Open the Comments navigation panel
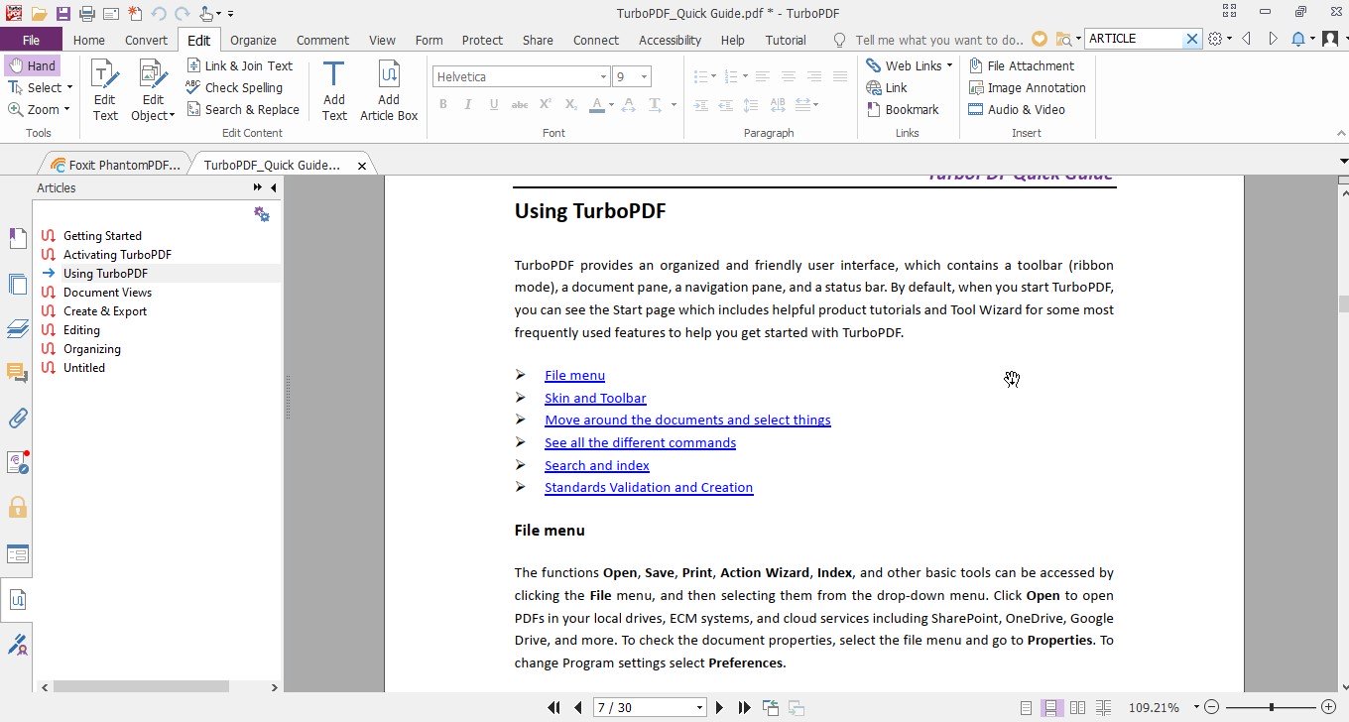 click(x=17, y=373)
